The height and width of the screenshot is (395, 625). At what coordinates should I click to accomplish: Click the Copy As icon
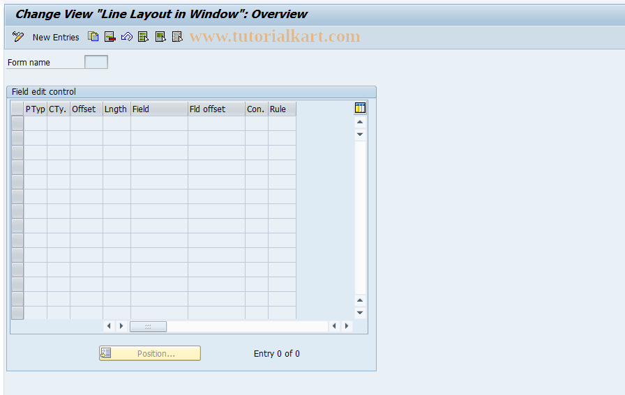(93, 37)
